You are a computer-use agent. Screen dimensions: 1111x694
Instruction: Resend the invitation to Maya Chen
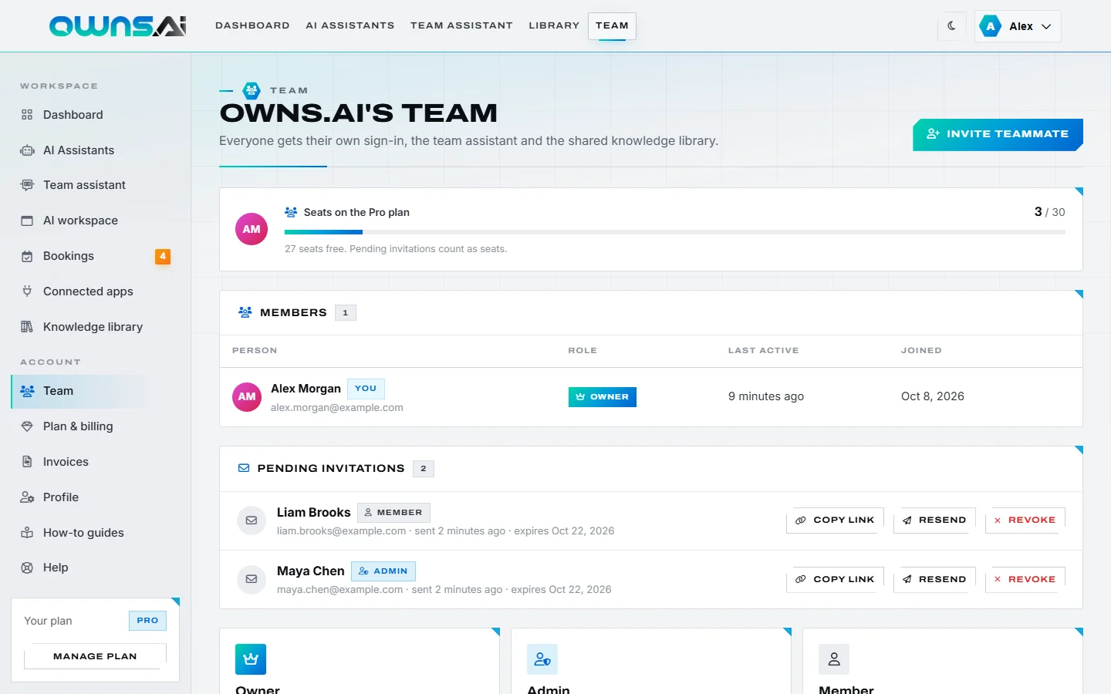934,580
